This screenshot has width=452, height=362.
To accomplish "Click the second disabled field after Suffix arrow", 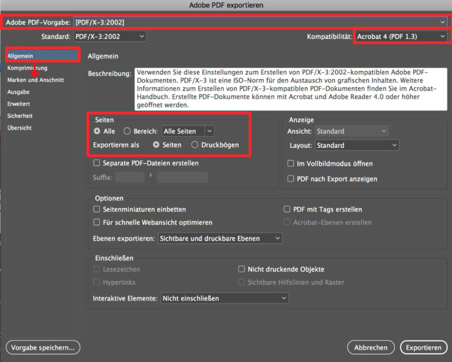I will pyautogui.click(x=182, y=177).
